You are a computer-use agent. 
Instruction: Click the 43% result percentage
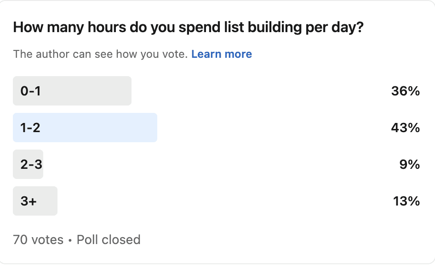point(405,128)
